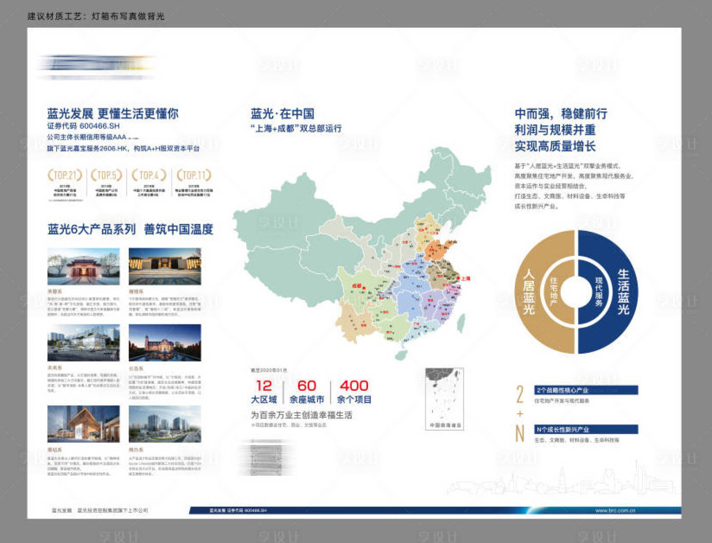Select the line '为百余万业主创造幸福生活'
712x543 pixels.
coord(301,415)
